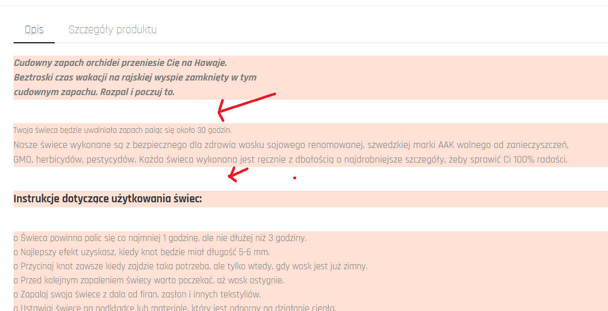Click the lower red arrow annotation

tap(238, 174)
